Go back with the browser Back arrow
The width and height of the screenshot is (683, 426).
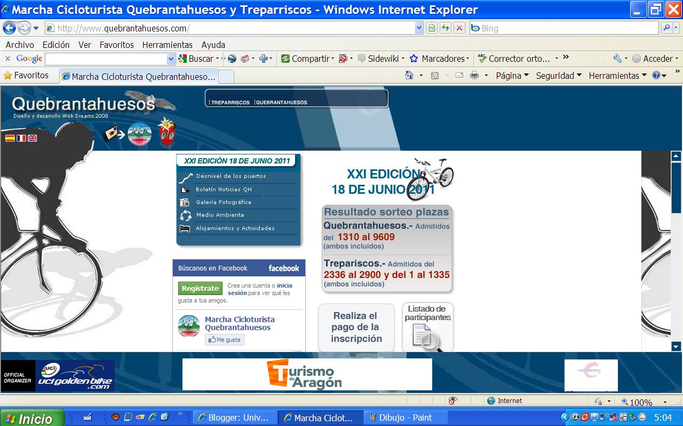click(9, 28)
